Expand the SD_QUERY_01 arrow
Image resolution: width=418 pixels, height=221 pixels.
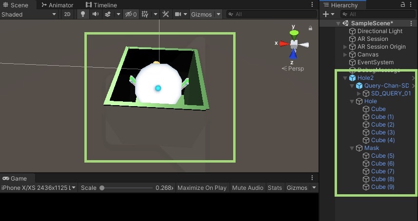[x=359, y=93]
